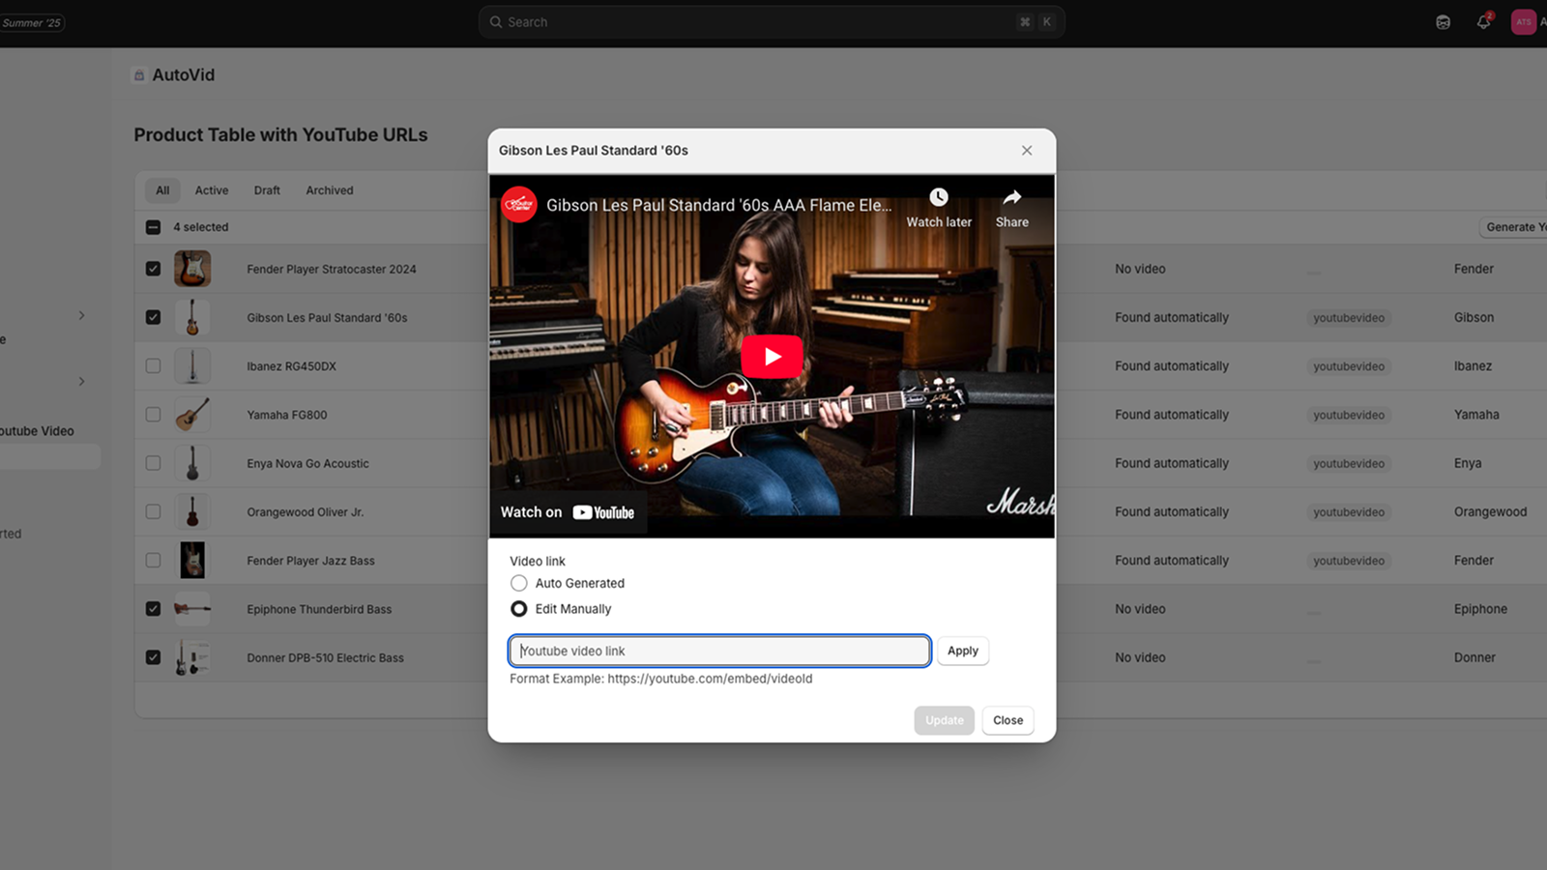
Task: Check the Ibanez RG450DX row checkbox
Action: coord(153,365)
